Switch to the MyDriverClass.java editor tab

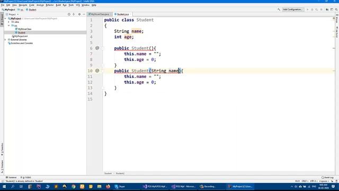click(x=100, y=14)
